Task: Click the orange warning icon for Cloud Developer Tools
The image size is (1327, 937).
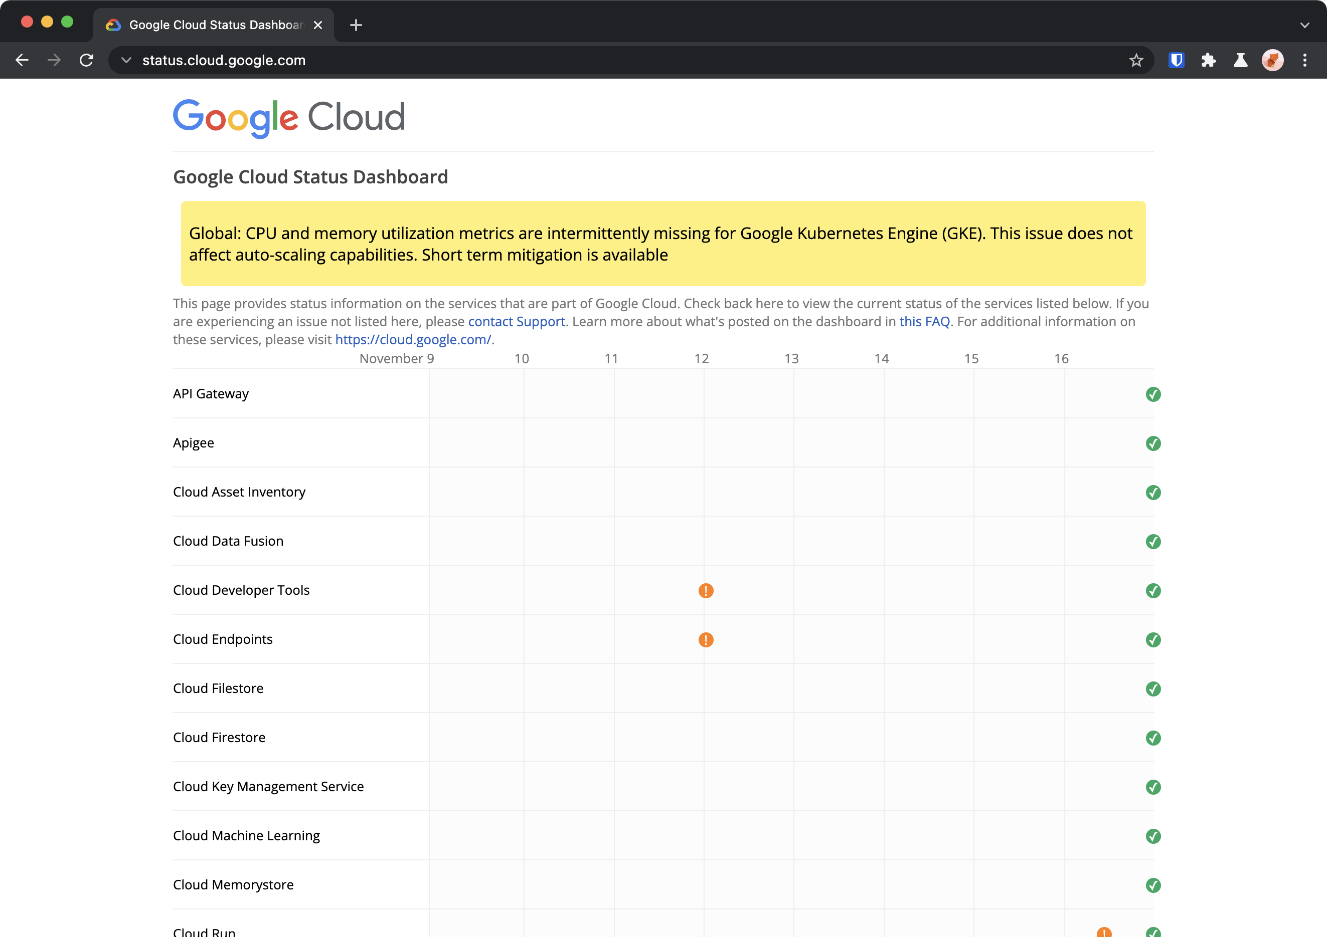Action: pos(706,591)
